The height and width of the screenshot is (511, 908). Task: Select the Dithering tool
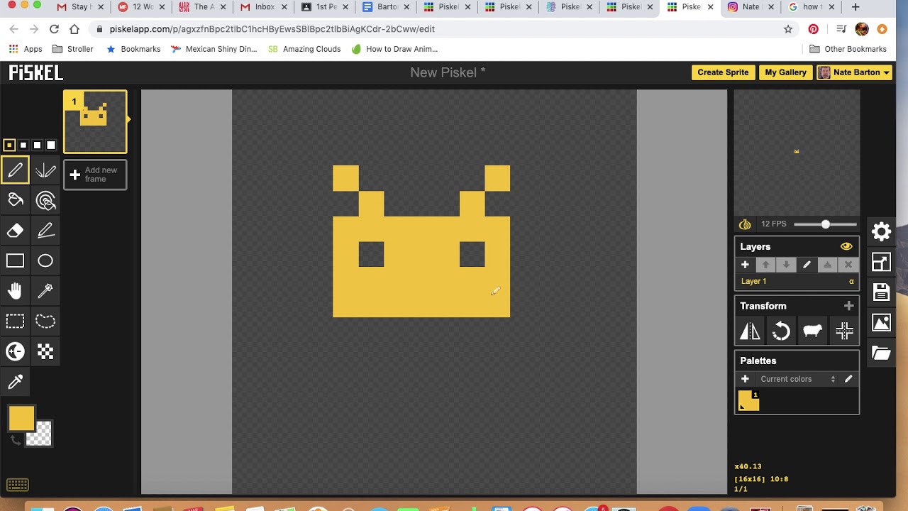(45, 351)
